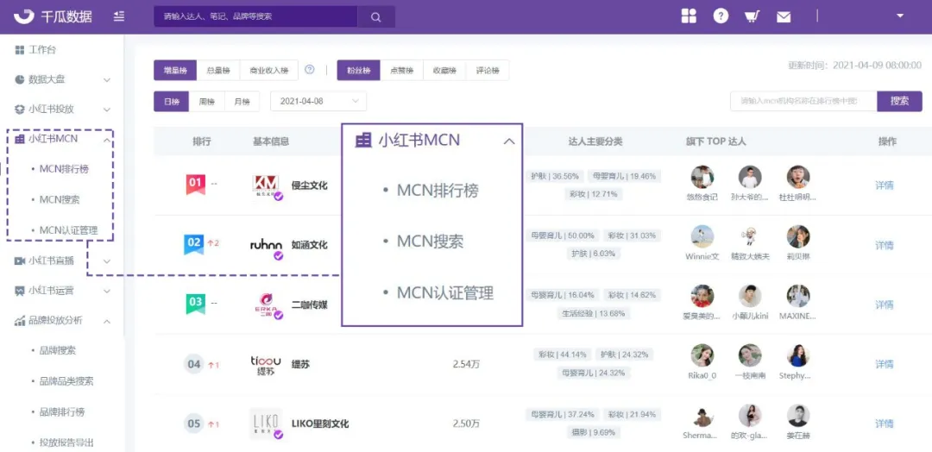Click the green 03 rank badge
Viewport: 932px width, 452px height.
pyautogui.click(x=195, y=304)
